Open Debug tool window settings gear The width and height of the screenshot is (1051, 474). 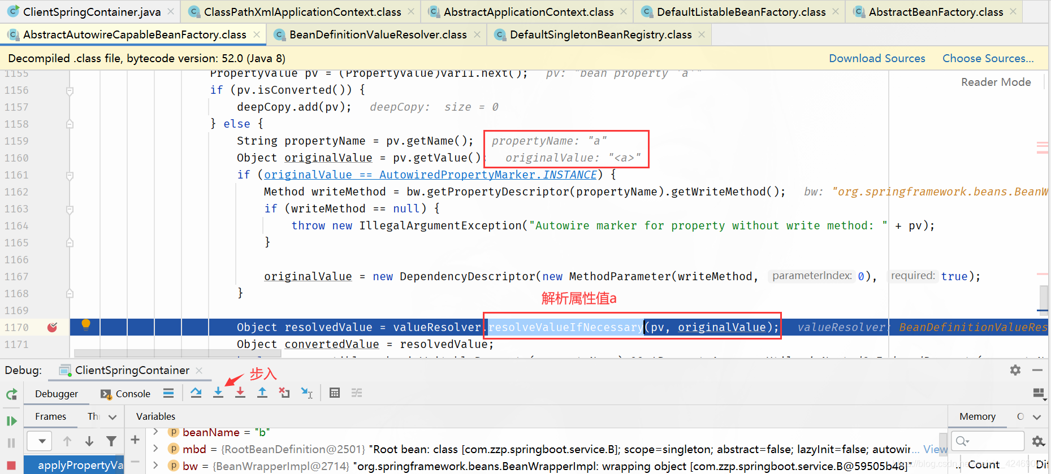[x=1015, y=370]
